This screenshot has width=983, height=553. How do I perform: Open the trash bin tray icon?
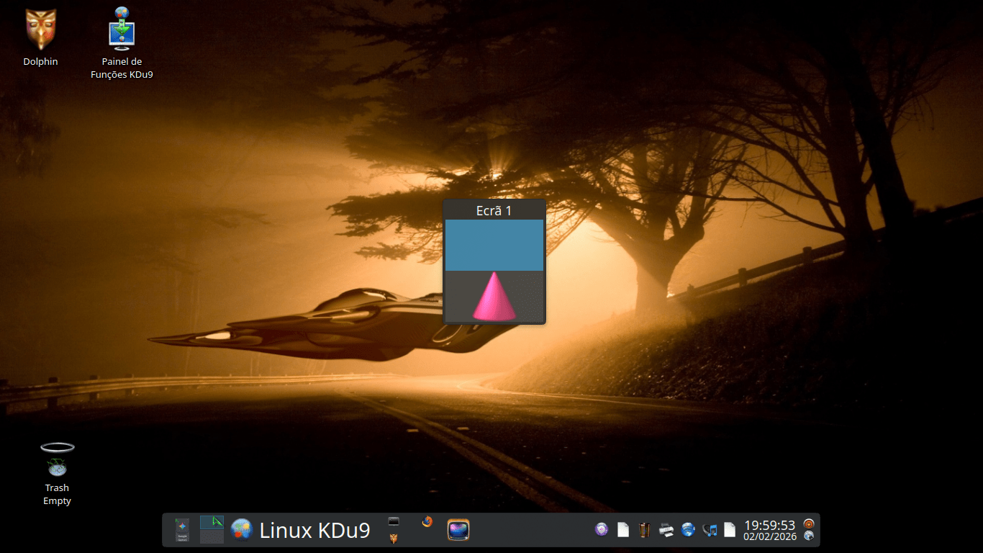(x=644, y=530)
